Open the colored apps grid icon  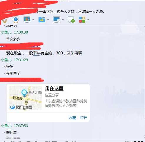coord(82,20)
